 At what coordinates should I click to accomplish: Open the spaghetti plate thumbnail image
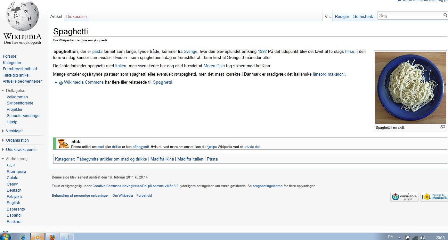410,87
